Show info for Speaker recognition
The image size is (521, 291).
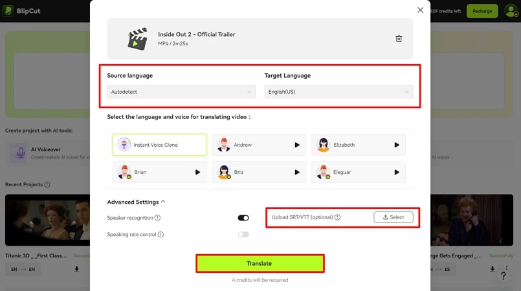click(x=157, y=218)
